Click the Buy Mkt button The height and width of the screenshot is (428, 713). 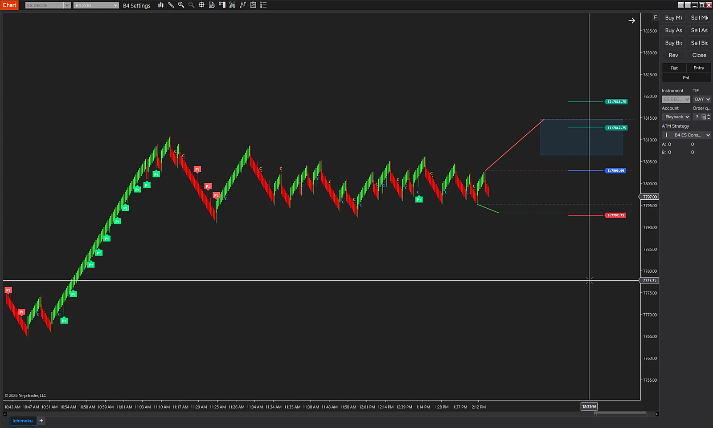point(673,18)
